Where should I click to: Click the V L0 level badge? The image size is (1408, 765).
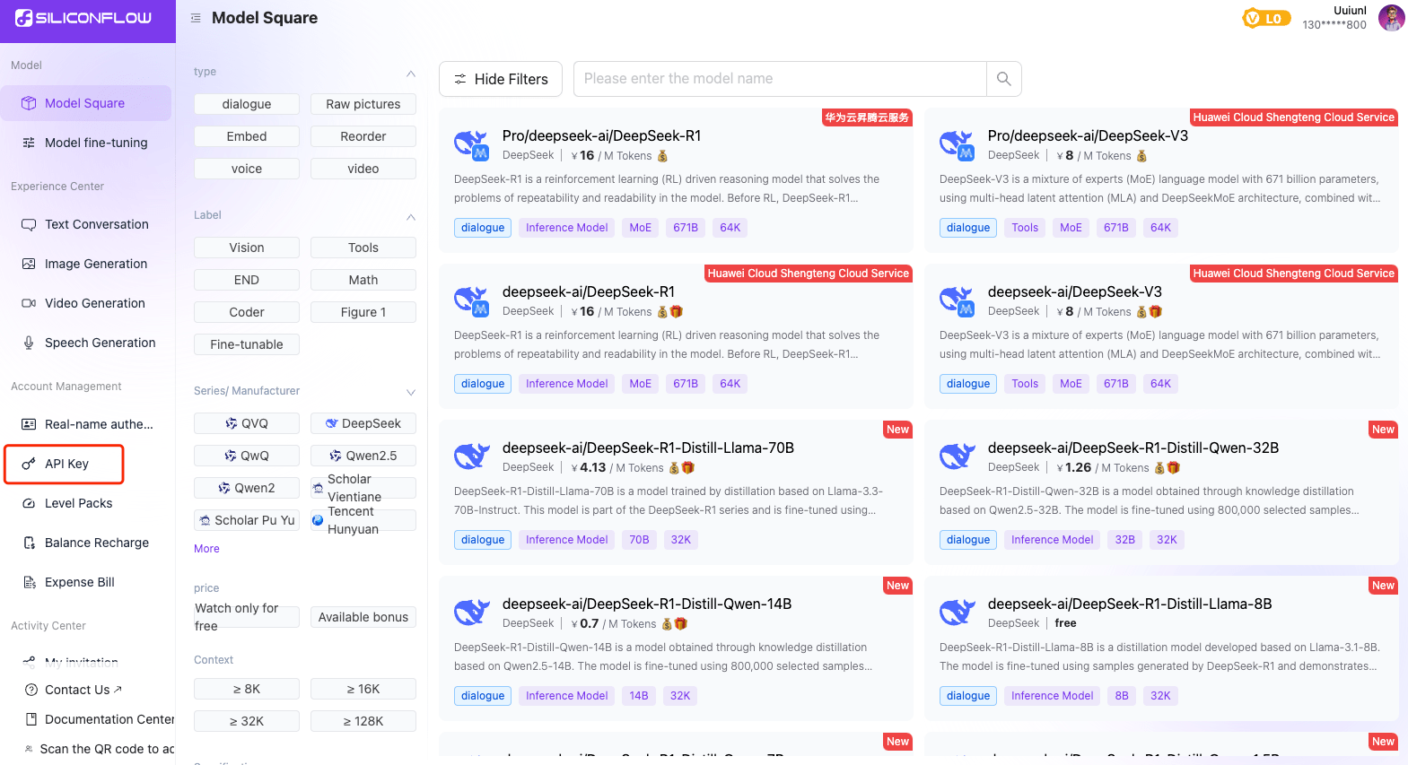1266,18
